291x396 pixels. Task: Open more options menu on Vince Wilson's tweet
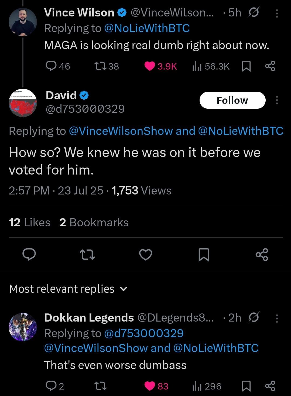[277, 13]
